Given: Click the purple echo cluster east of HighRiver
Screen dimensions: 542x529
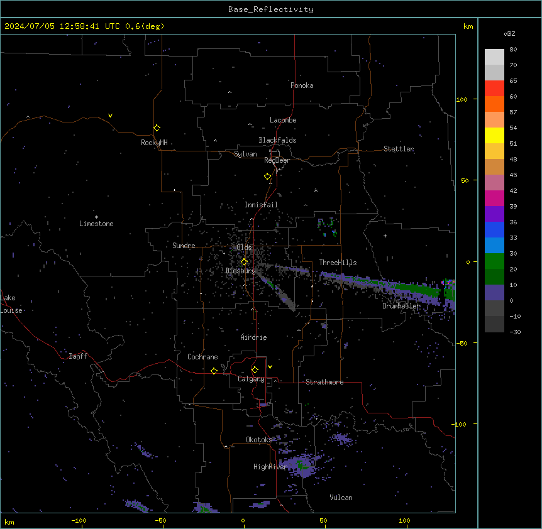Looking at the screenshot, I should [300, 465].
